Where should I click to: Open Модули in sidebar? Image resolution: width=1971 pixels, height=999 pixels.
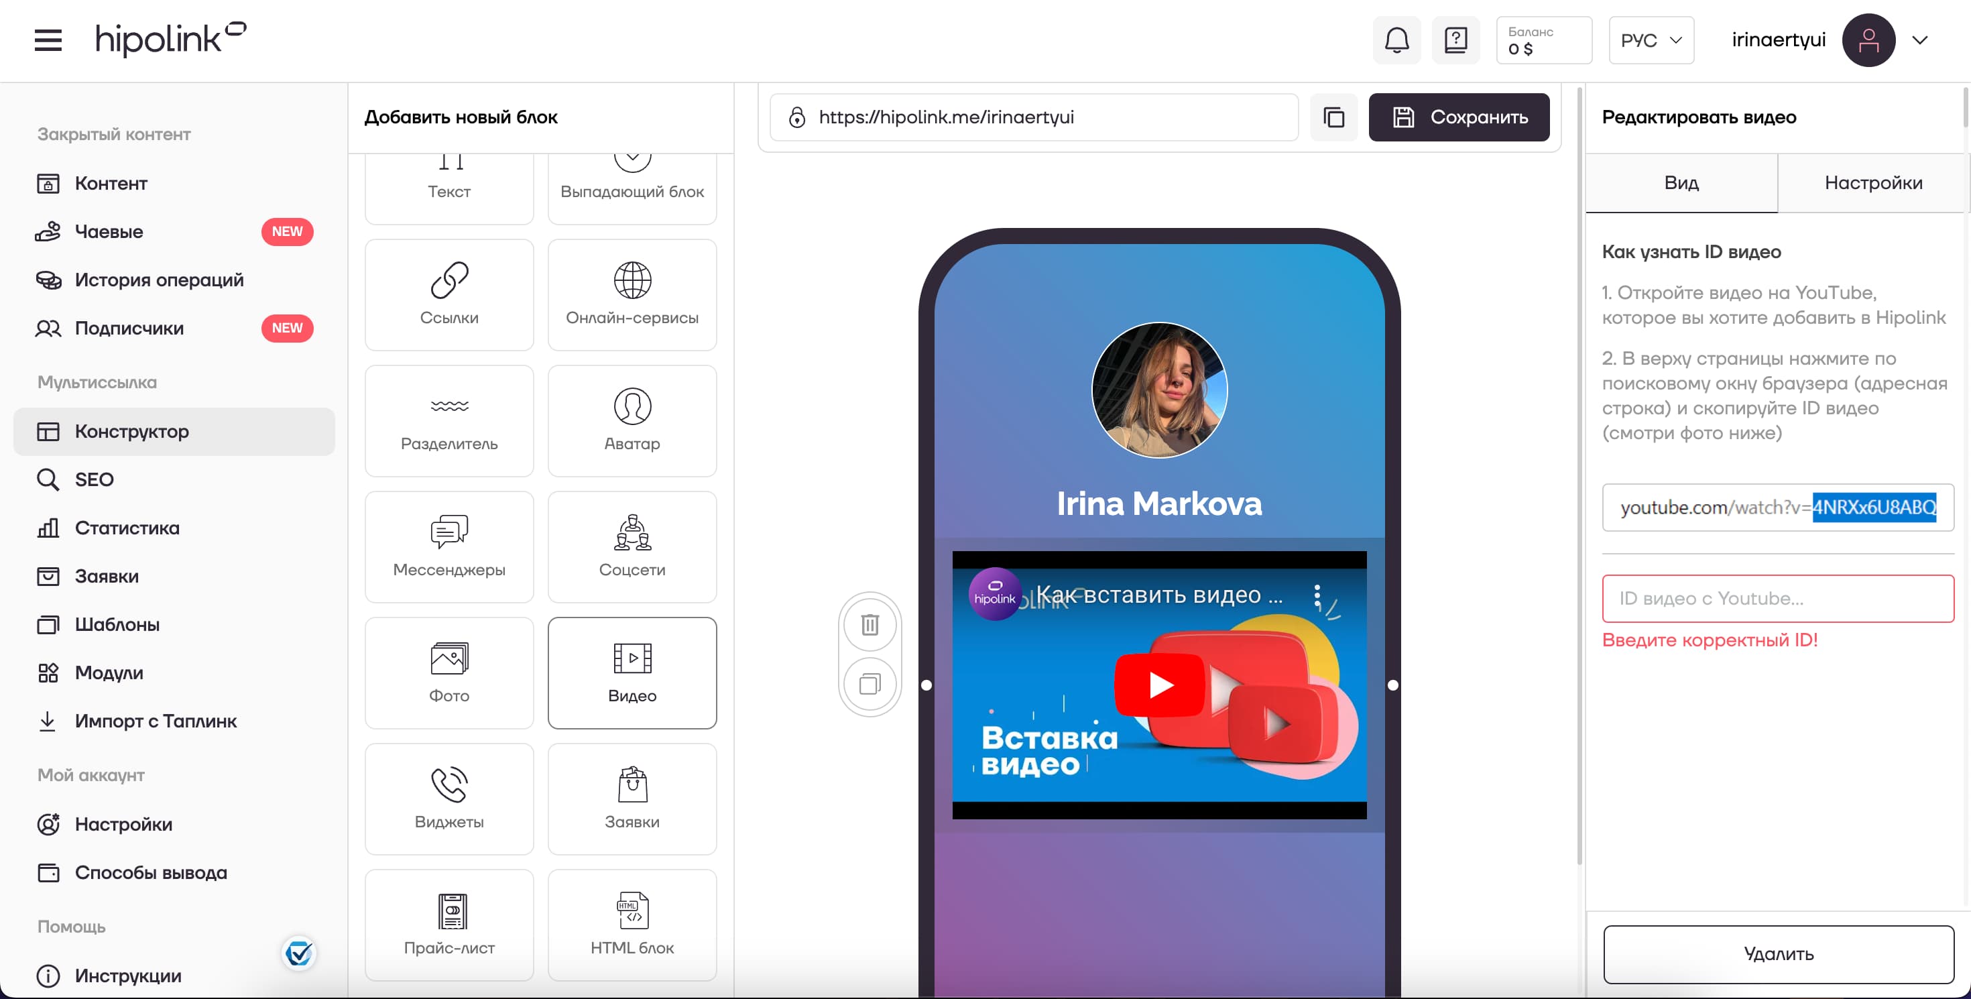174,672
